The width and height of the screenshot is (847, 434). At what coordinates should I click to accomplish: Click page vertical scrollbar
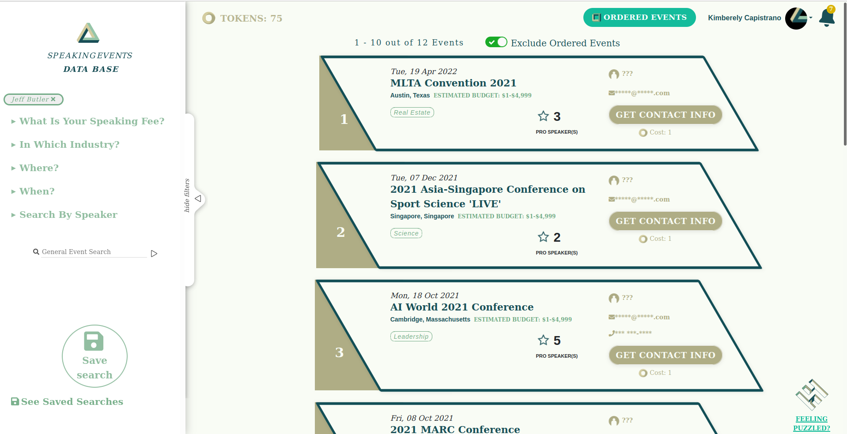pos(845,75)
